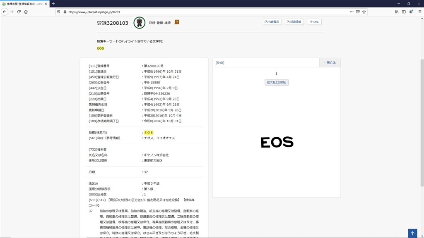Close the current browser tab

point(46,4)
